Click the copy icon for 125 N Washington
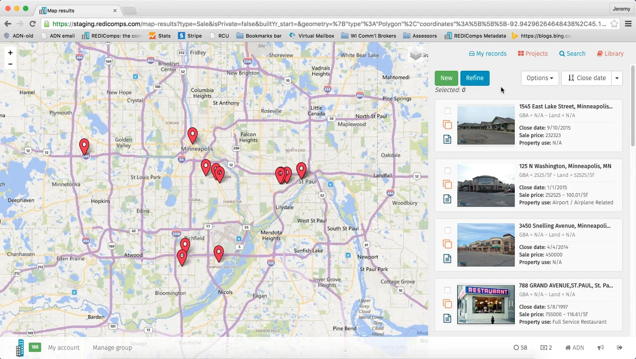 pyautogui.click(x=447, y=184)
